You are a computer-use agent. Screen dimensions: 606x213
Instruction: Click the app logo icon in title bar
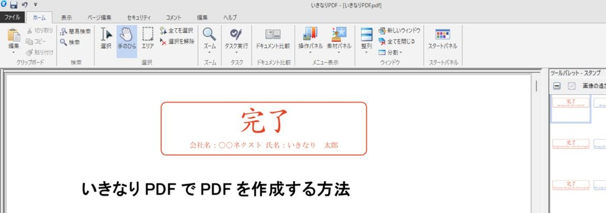click(4, 5)
